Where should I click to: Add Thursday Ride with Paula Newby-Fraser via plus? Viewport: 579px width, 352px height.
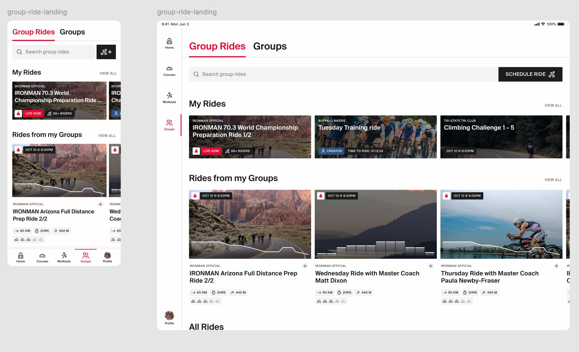click(557, 266)
